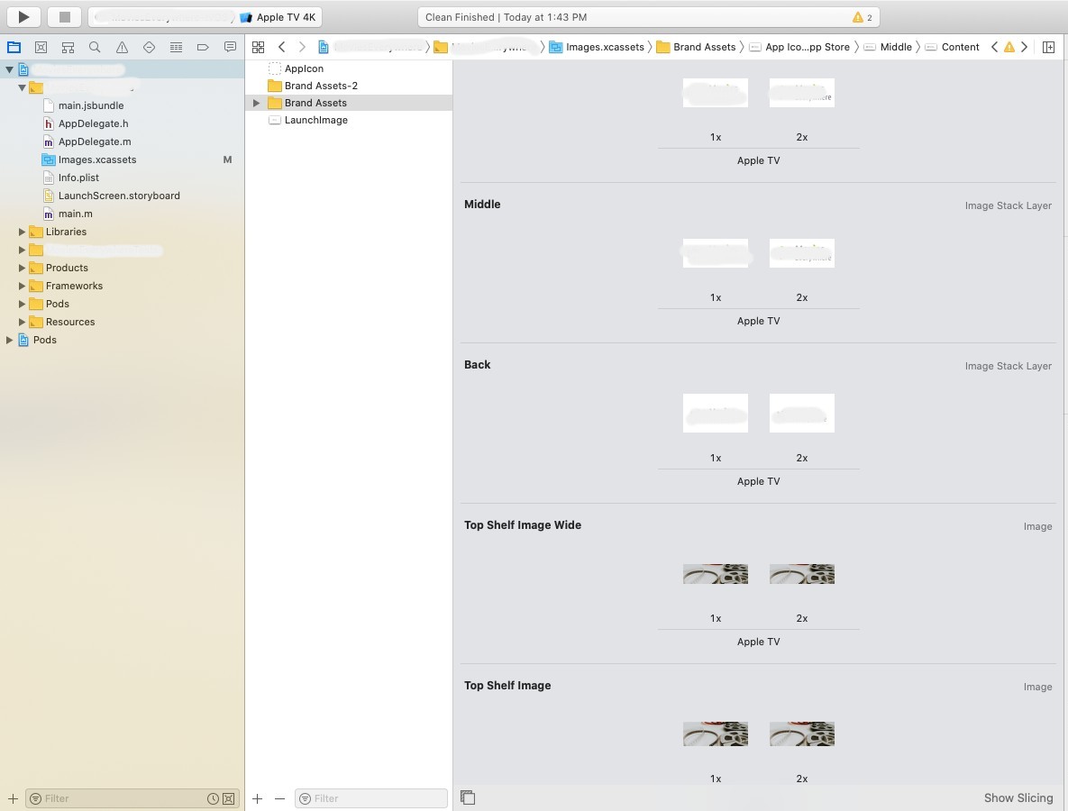Screen dimensions: 1068x811
Task: Open the Report navigator speech-bubble icon
Action: (230, 47)
